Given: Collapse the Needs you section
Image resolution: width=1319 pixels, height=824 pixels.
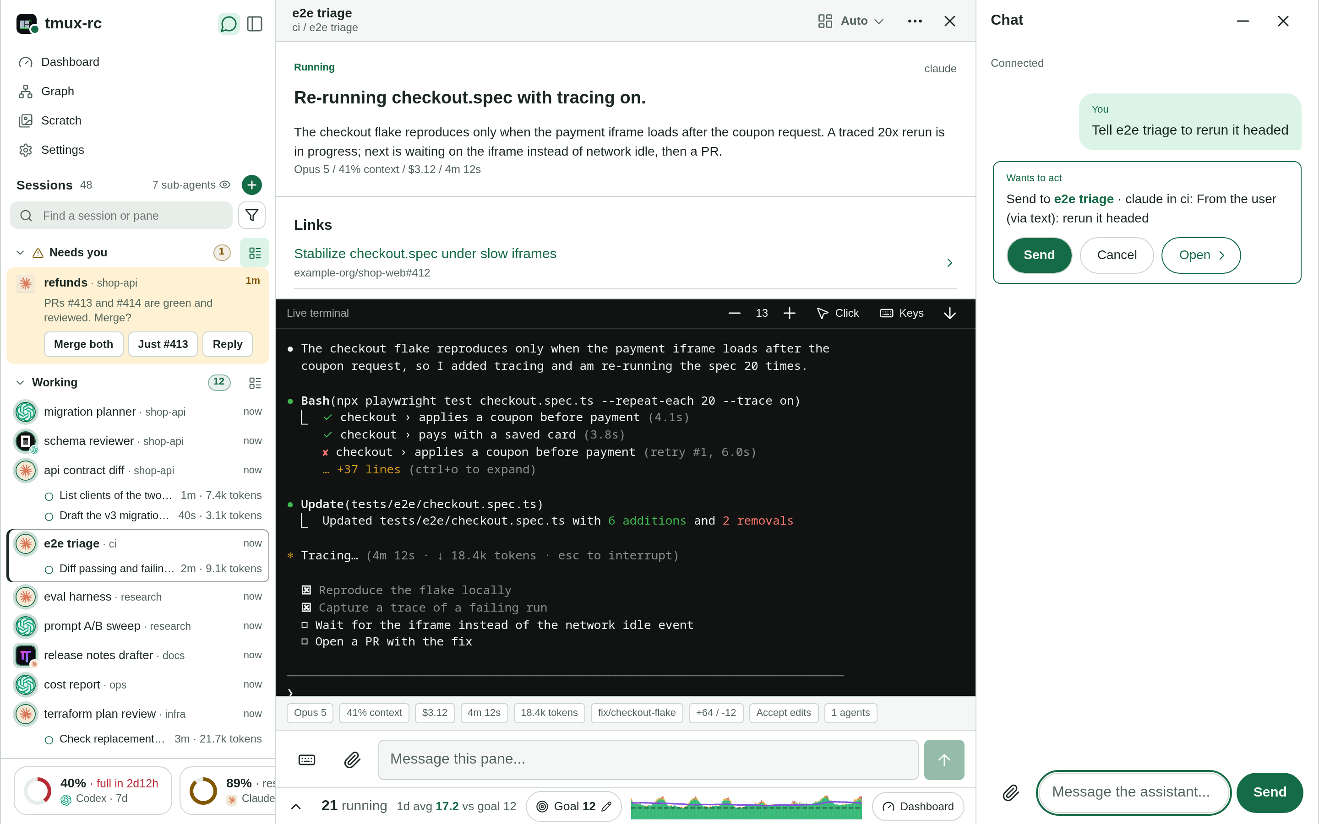Looking at the screenshot, I should coord(20,253).
